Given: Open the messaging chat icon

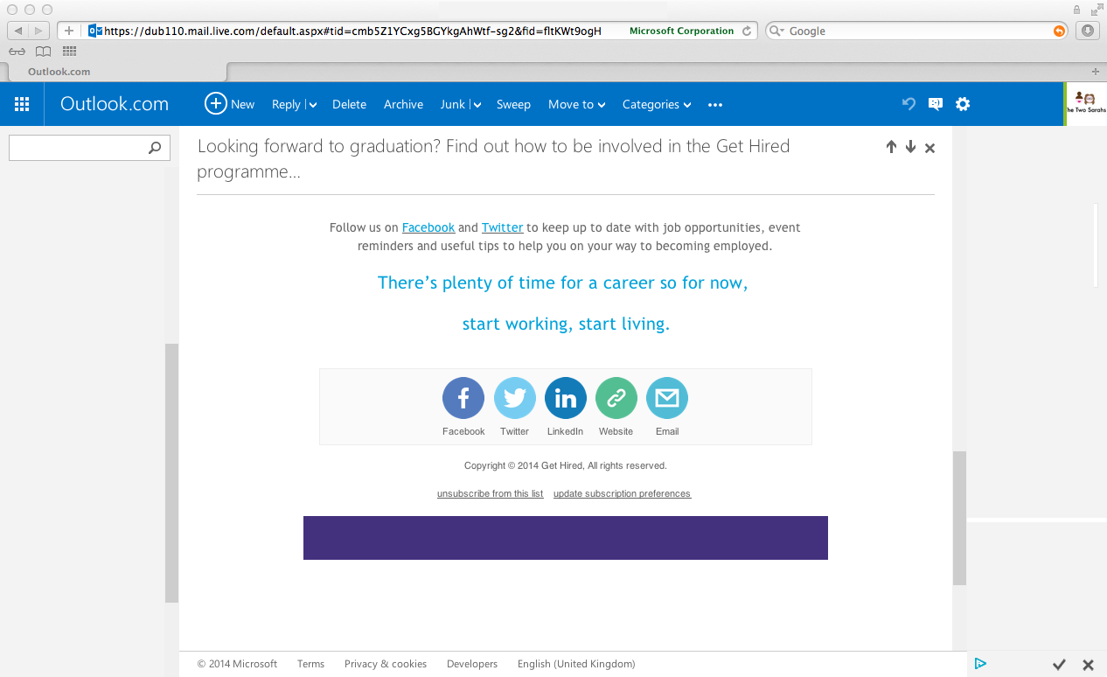Looking at the screenshot, I should click(x=936, y=104).
